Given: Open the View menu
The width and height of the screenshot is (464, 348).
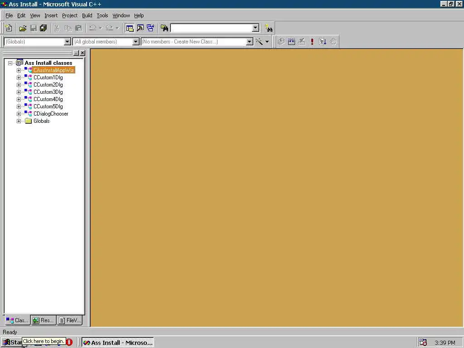Looking at the screenshot, I should click(x=35, y=15).
